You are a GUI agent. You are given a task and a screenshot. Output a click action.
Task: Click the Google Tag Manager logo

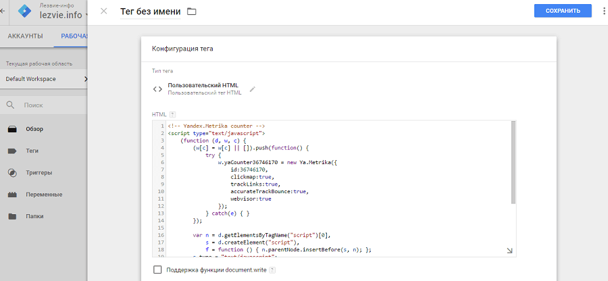click(x=24, y=11)
